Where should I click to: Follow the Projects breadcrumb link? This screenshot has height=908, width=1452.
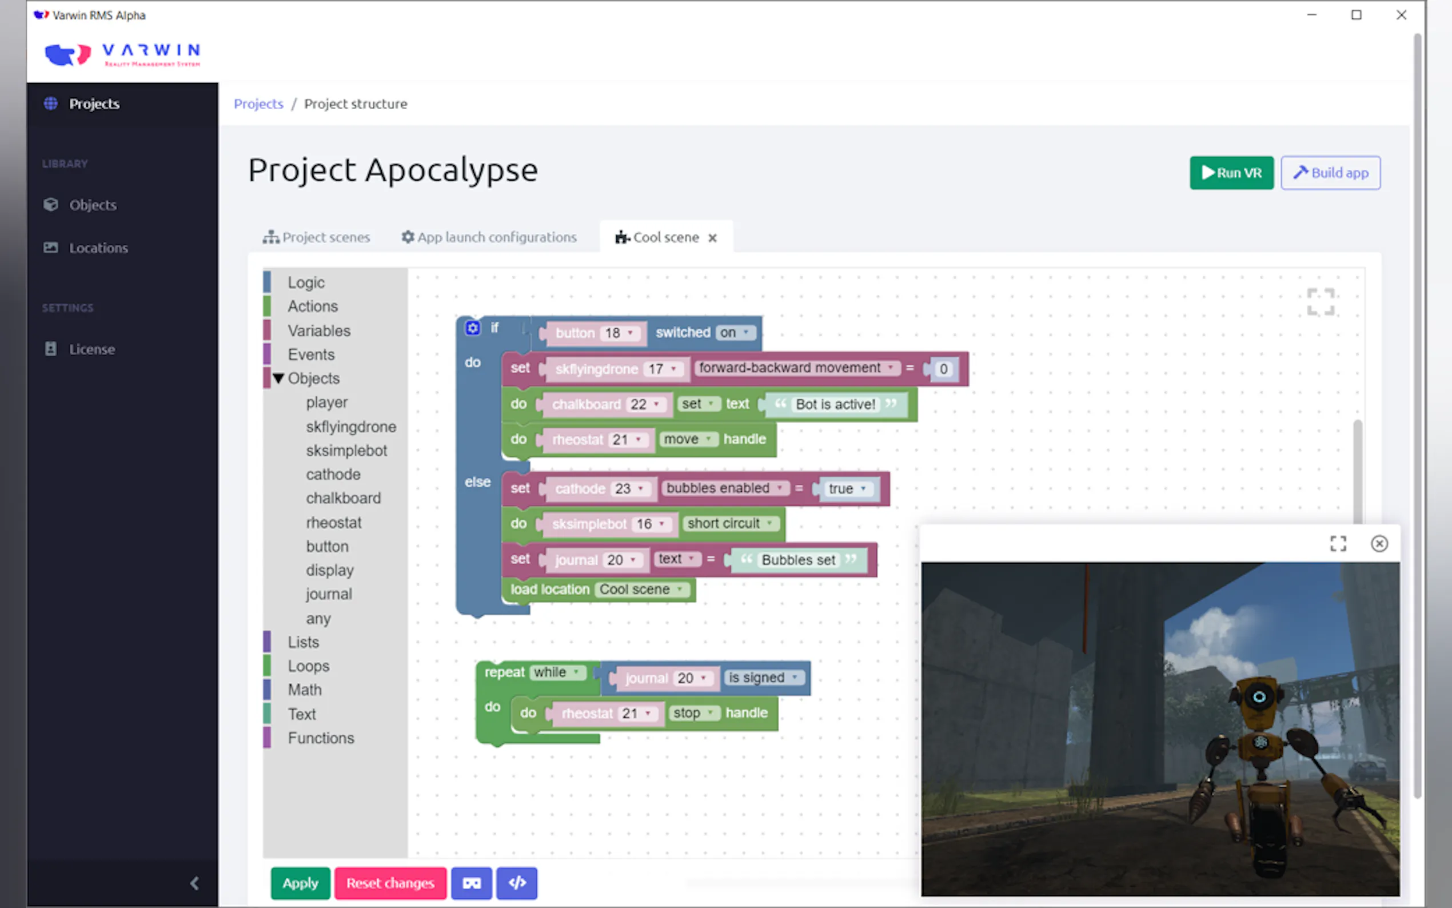point(258,104)
